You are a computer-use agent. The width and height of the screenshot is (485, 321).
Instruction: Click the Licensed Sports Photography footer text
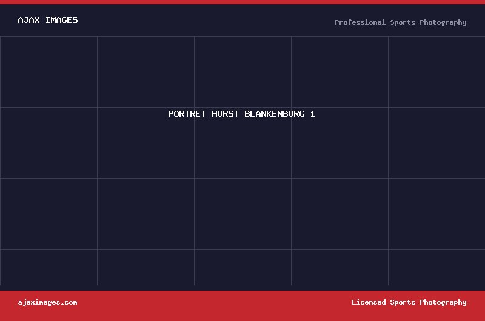tap(409, 302)
